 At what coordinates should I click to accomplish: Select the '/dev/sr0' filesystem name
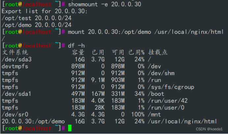tap(15, 115)
